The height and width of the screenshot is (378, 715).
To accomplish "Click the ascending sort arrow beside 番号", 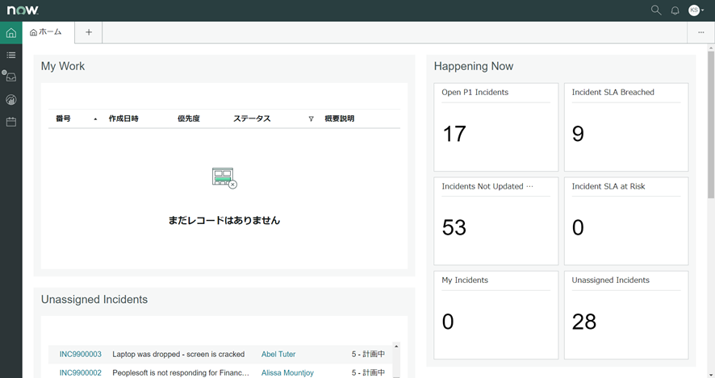I will pyautogui.click(x=95, y=118).
